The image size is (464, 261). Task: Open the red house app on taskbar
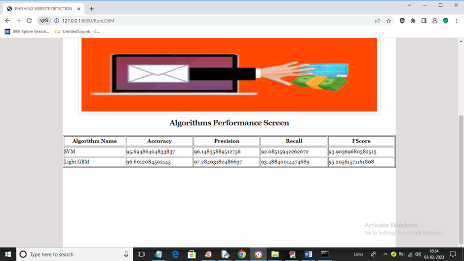292,254
